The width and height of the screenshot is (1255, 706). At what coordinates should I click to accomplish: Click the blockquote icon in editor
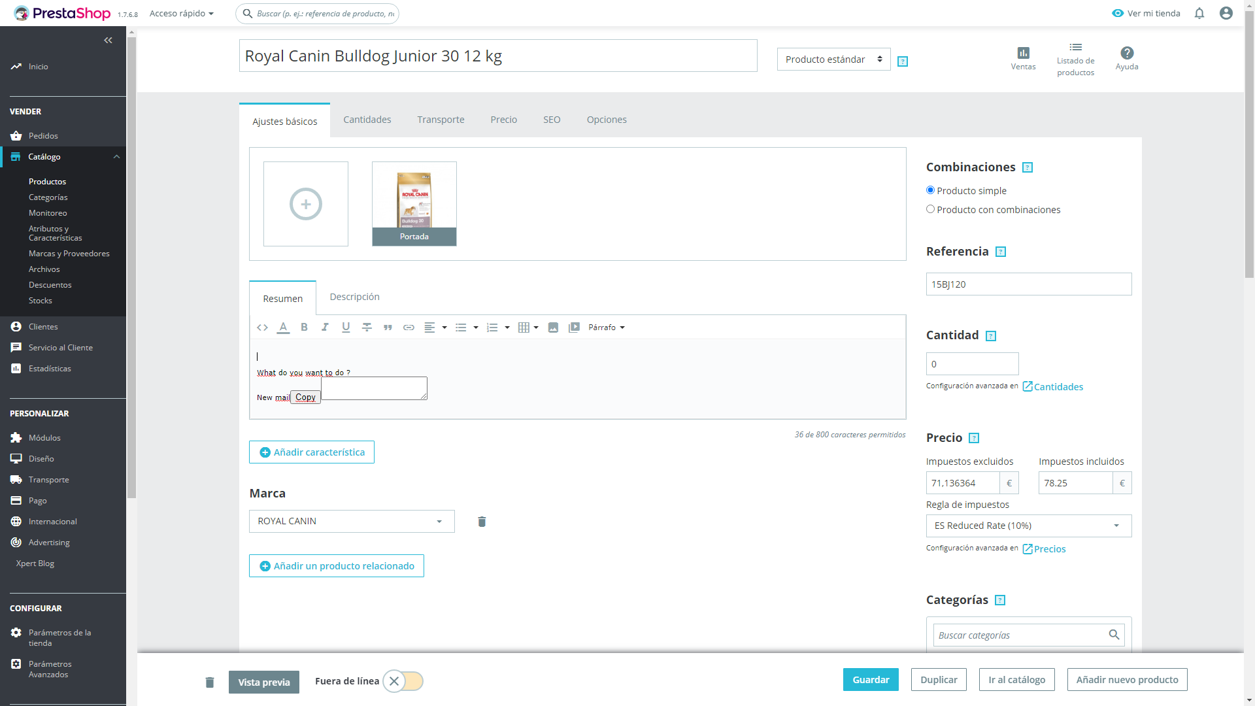388,328
